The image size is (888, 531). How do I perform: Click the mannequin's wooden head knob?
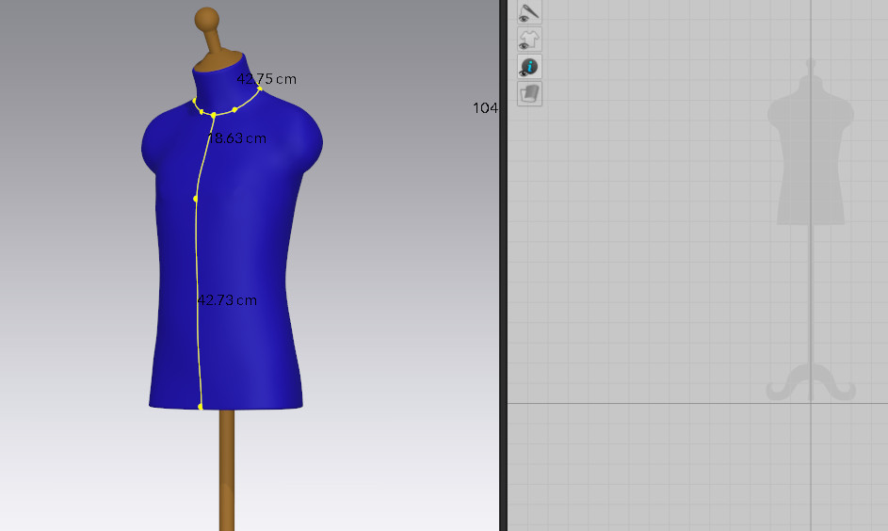click(x=207, y=19)
